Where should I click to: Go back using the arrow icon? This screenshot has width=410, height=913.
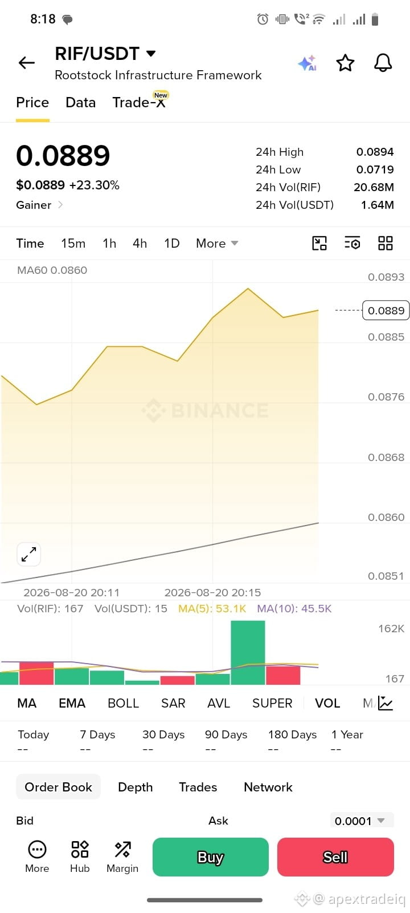[x=27, y=63]
